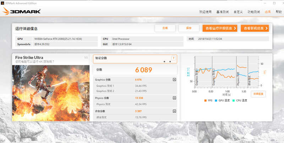Click the combined test value 15.76 FPS
Image resolution: width=284 pixels, height=143 pixels.
(141, 117)
